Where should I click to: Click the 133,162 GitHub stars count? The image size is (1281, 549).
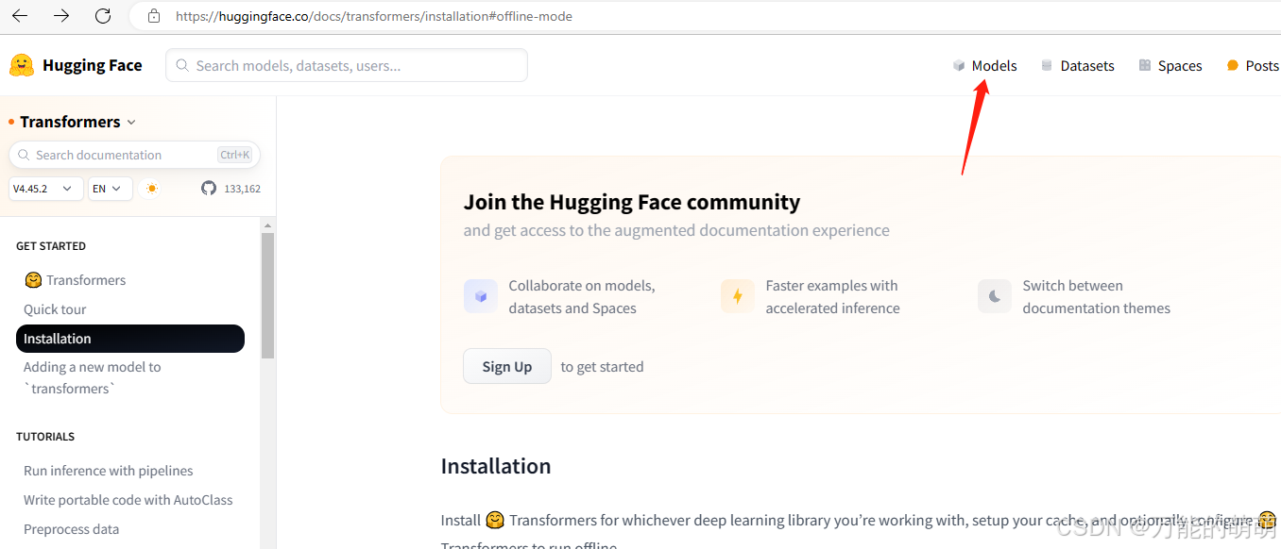tap(242, 189)
